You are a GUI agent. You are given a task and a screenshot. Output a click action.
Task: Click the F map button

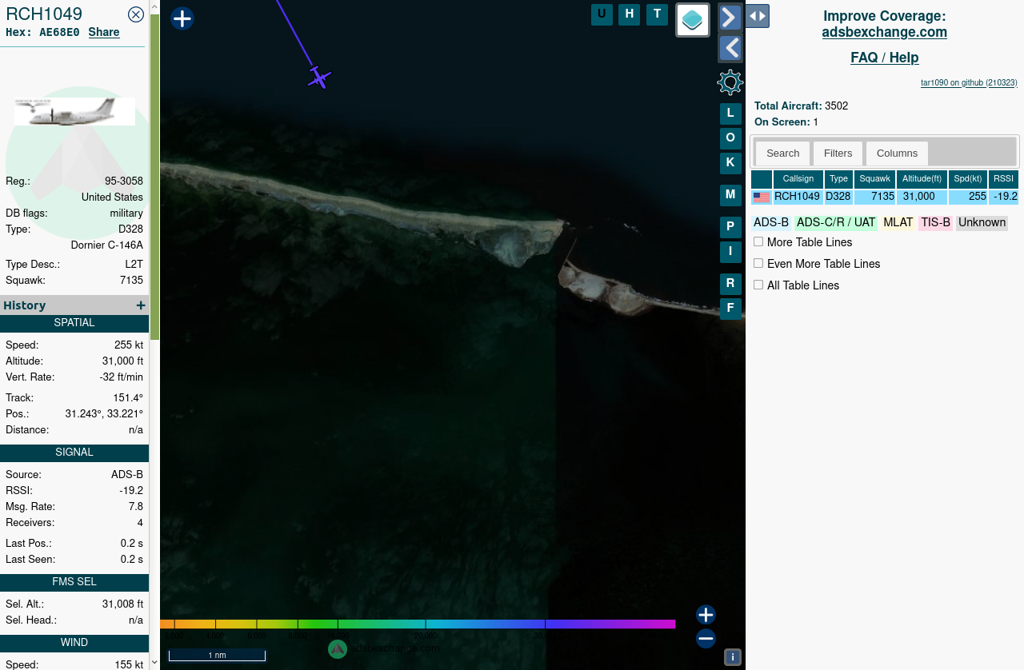pos(730,309)
